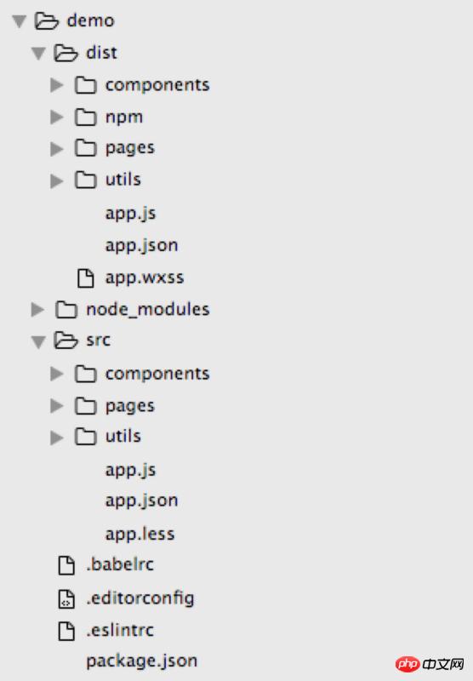This screenshot has height=681, width=473.
Task: Click the src open-folder icon
Action: point(66,340)
